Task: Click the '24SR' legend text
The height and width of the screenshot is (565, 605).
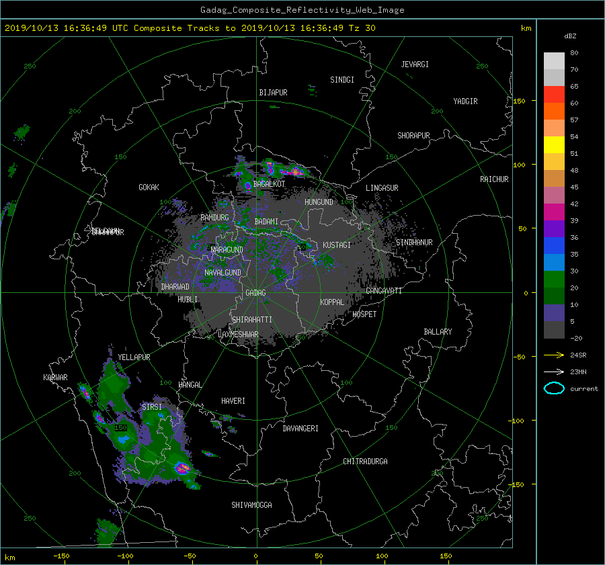Action: click(578, 355)
